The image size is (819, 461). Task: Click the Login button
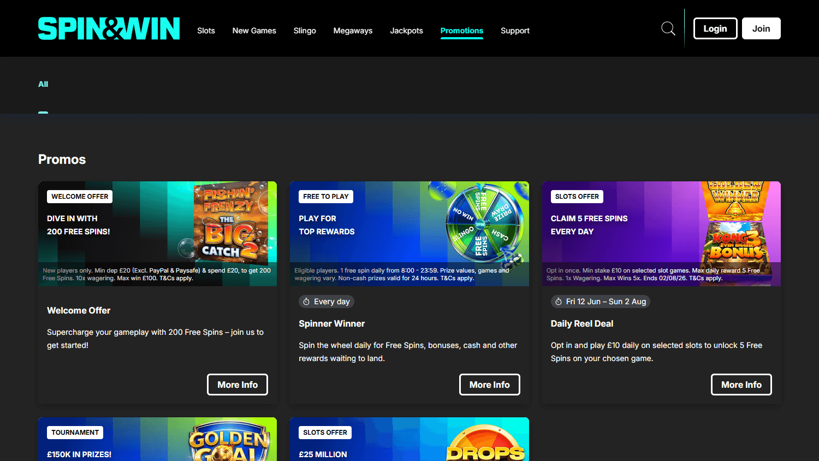point(715,28)
